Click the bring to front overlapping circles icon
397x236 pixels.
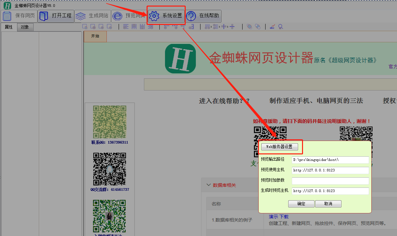pyautogui.click(x=249, y=27)
